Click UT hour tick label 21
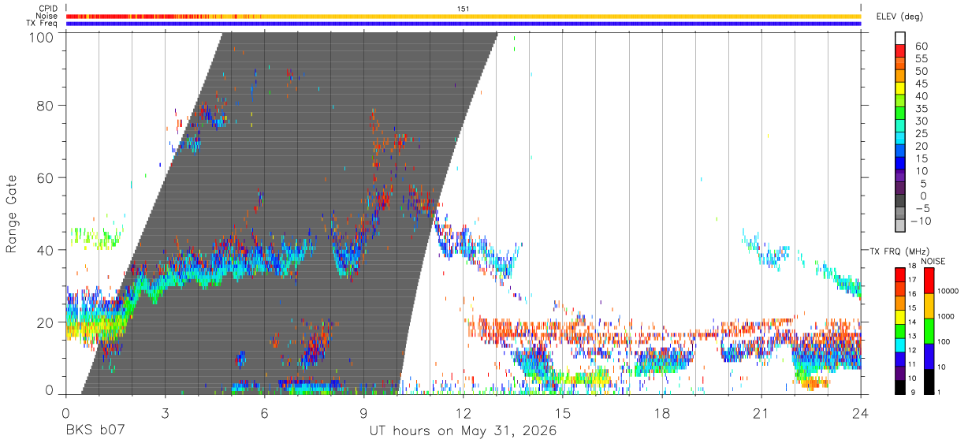Screen dimensions: 968x447 pyautogui.click(x=761, y=412)
